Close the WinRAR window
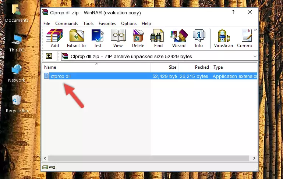 pyautogui.click(x=250, y=12)
